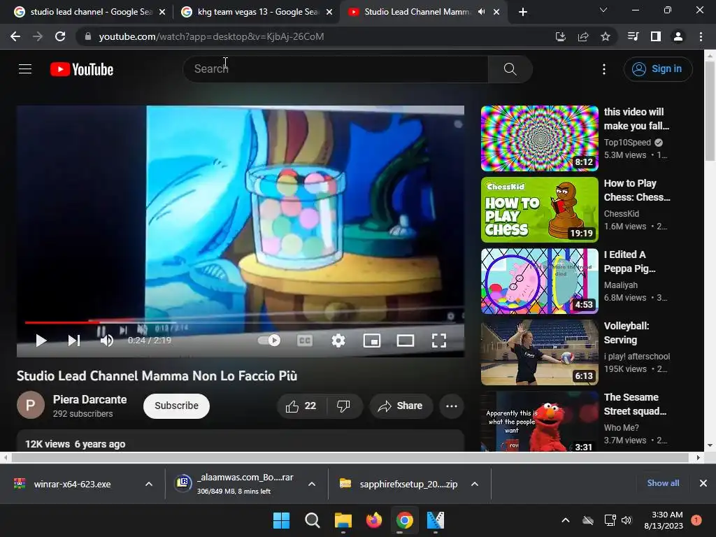Skip to the next video
716x537 pixels.
[x=74, y=341]
